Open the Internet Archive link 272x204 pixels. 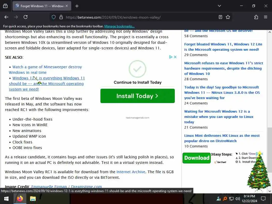pos(131,172)
